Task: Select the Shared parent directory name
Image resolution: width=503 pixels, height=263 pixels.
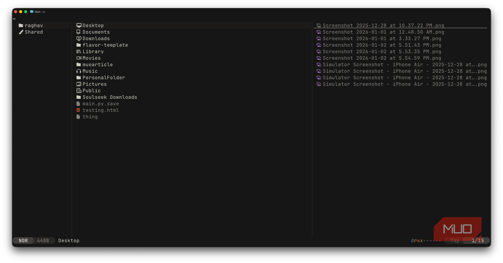Action: coord(34,32)
